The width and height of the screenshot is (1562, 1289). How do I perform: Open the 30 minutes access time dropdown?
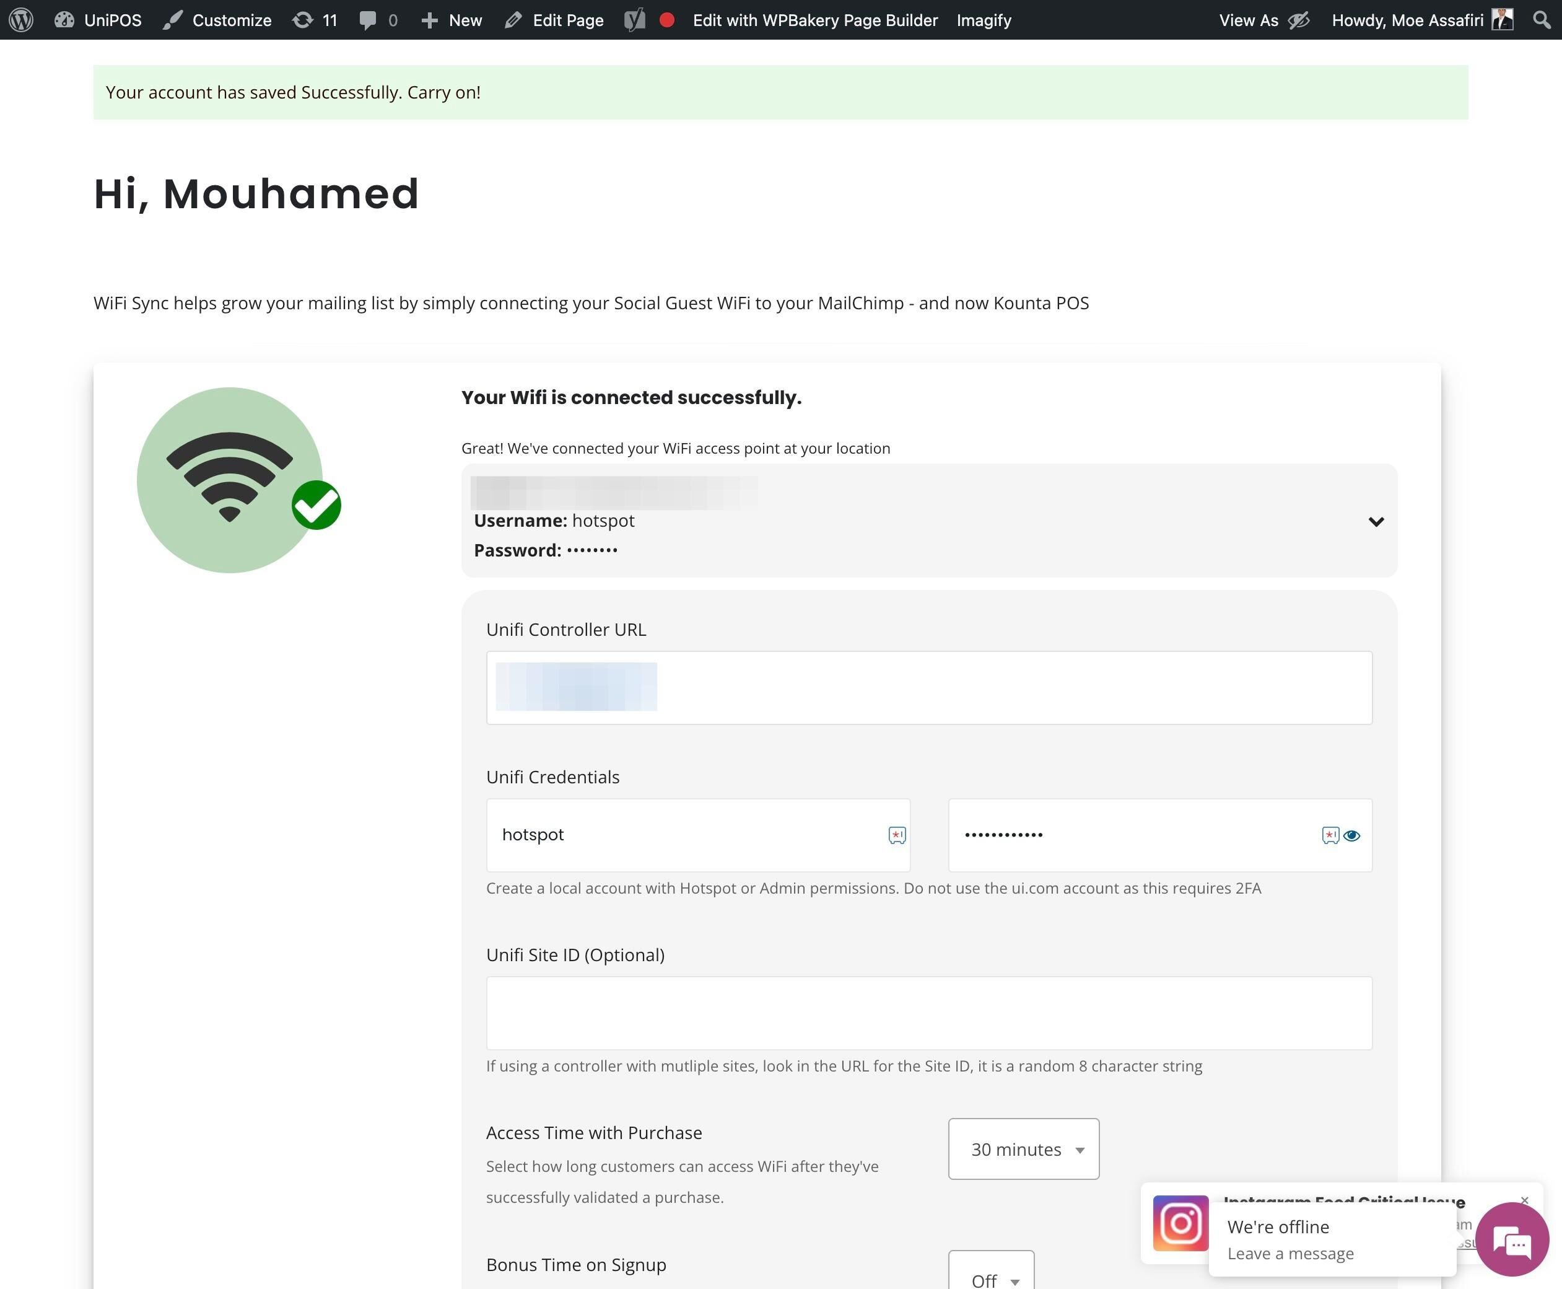click(1023, 1149)
